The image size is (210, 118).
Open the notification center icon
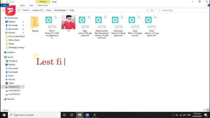pyautogui.click(x=206, y=115)
